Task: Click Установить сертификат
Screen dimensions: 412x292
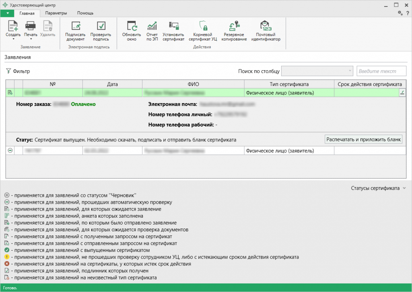Action: [x=173, y=31]
